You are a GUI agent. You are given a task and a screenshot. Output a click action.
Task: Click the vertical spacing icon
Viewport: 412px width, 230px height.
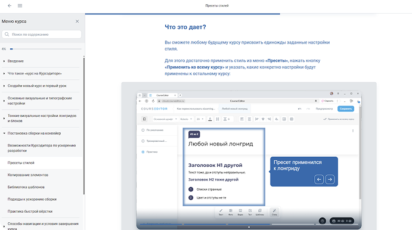coord(249,119)
